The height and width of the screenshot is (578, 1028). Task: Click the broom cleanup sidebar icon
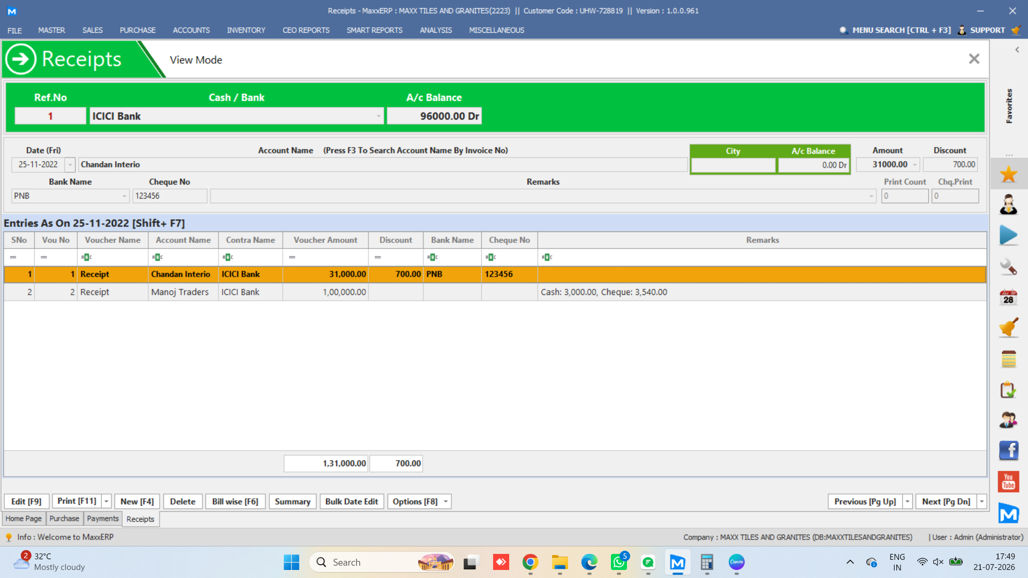click(x=1009, y=328)
